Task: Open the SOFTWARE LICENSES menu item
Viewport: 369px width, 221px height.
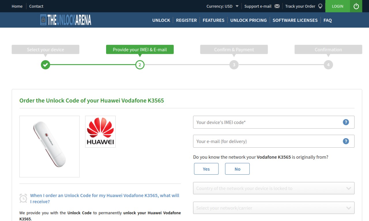Action: pos(295,20)
